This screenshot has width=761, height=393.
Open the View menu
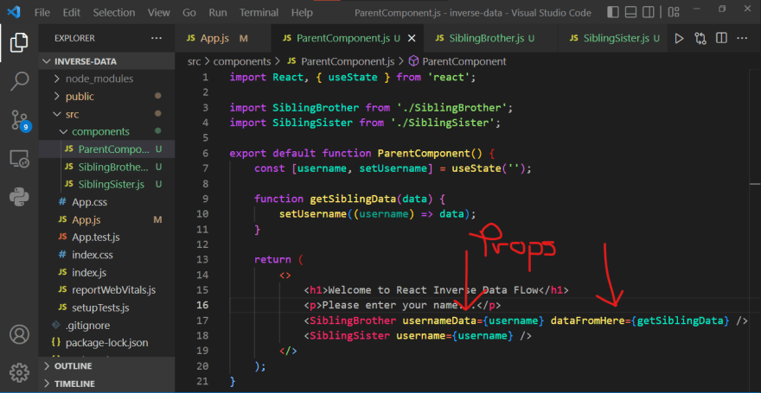pos(159,13)
